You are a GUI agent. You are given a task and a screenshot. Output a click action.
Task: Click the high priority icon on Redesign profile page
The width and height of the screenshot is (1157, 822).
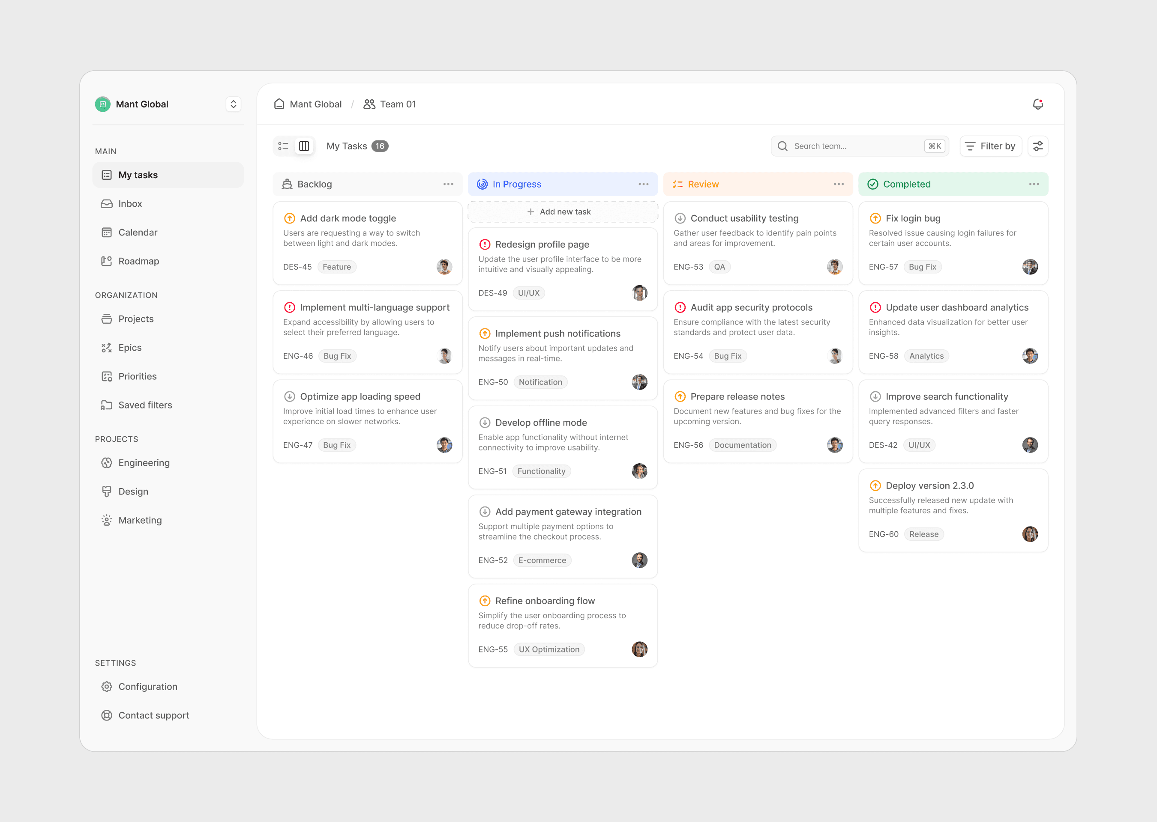tap(485, 244)
